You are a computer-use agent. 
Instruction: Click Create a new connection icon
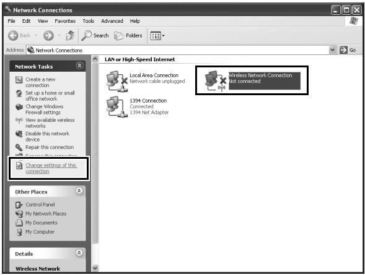19,80
